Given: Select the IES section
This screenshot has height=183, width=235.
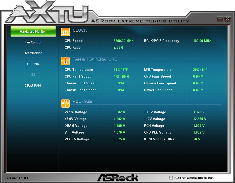Looking at the screenshot, I should coord(33,75).
